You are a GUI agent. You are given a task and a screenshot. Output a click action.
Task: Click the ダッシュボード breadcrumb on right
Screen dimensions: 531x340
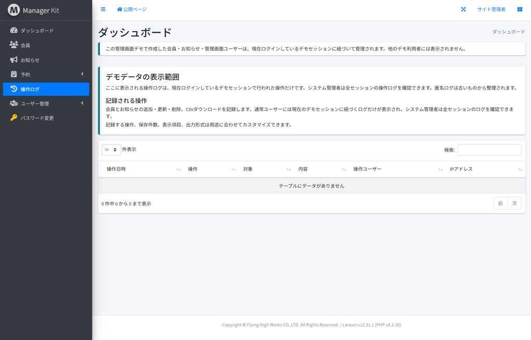click(508, 32)
